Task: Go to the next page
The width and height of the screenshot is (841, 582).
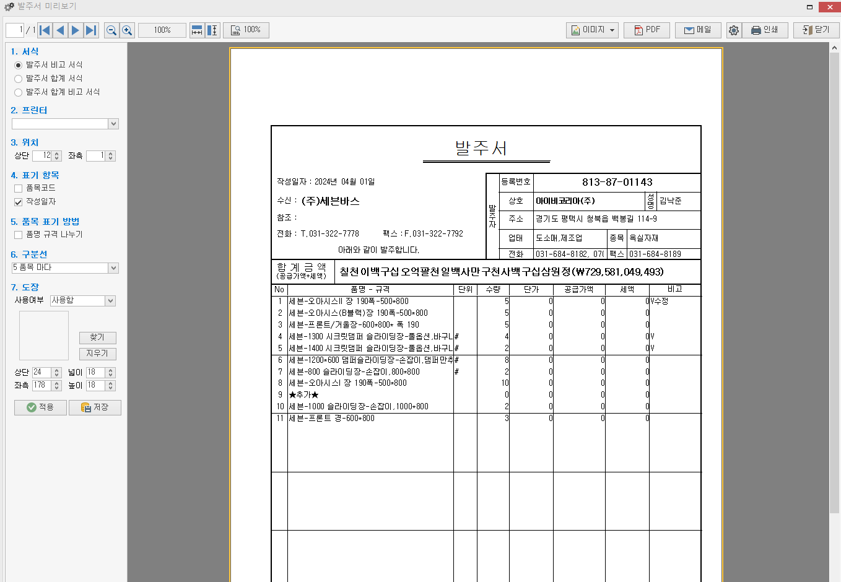Action: pyautogui.click(x=76, y=30)
